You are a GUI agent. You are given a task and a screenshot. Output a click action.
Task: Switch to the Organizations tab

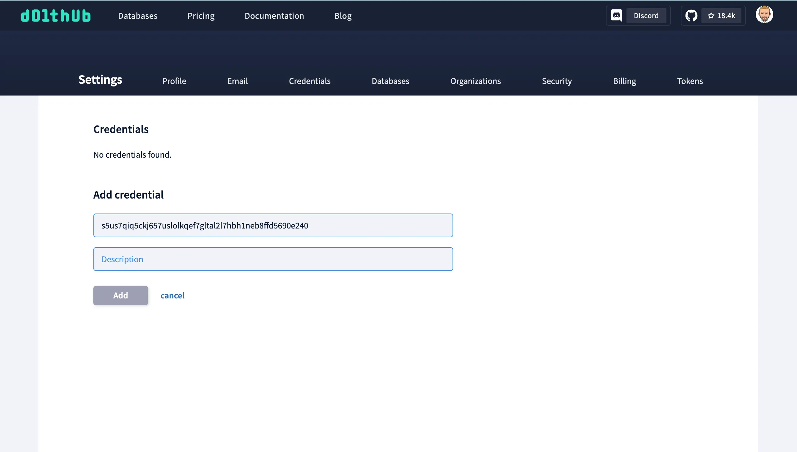coord(475,81)
